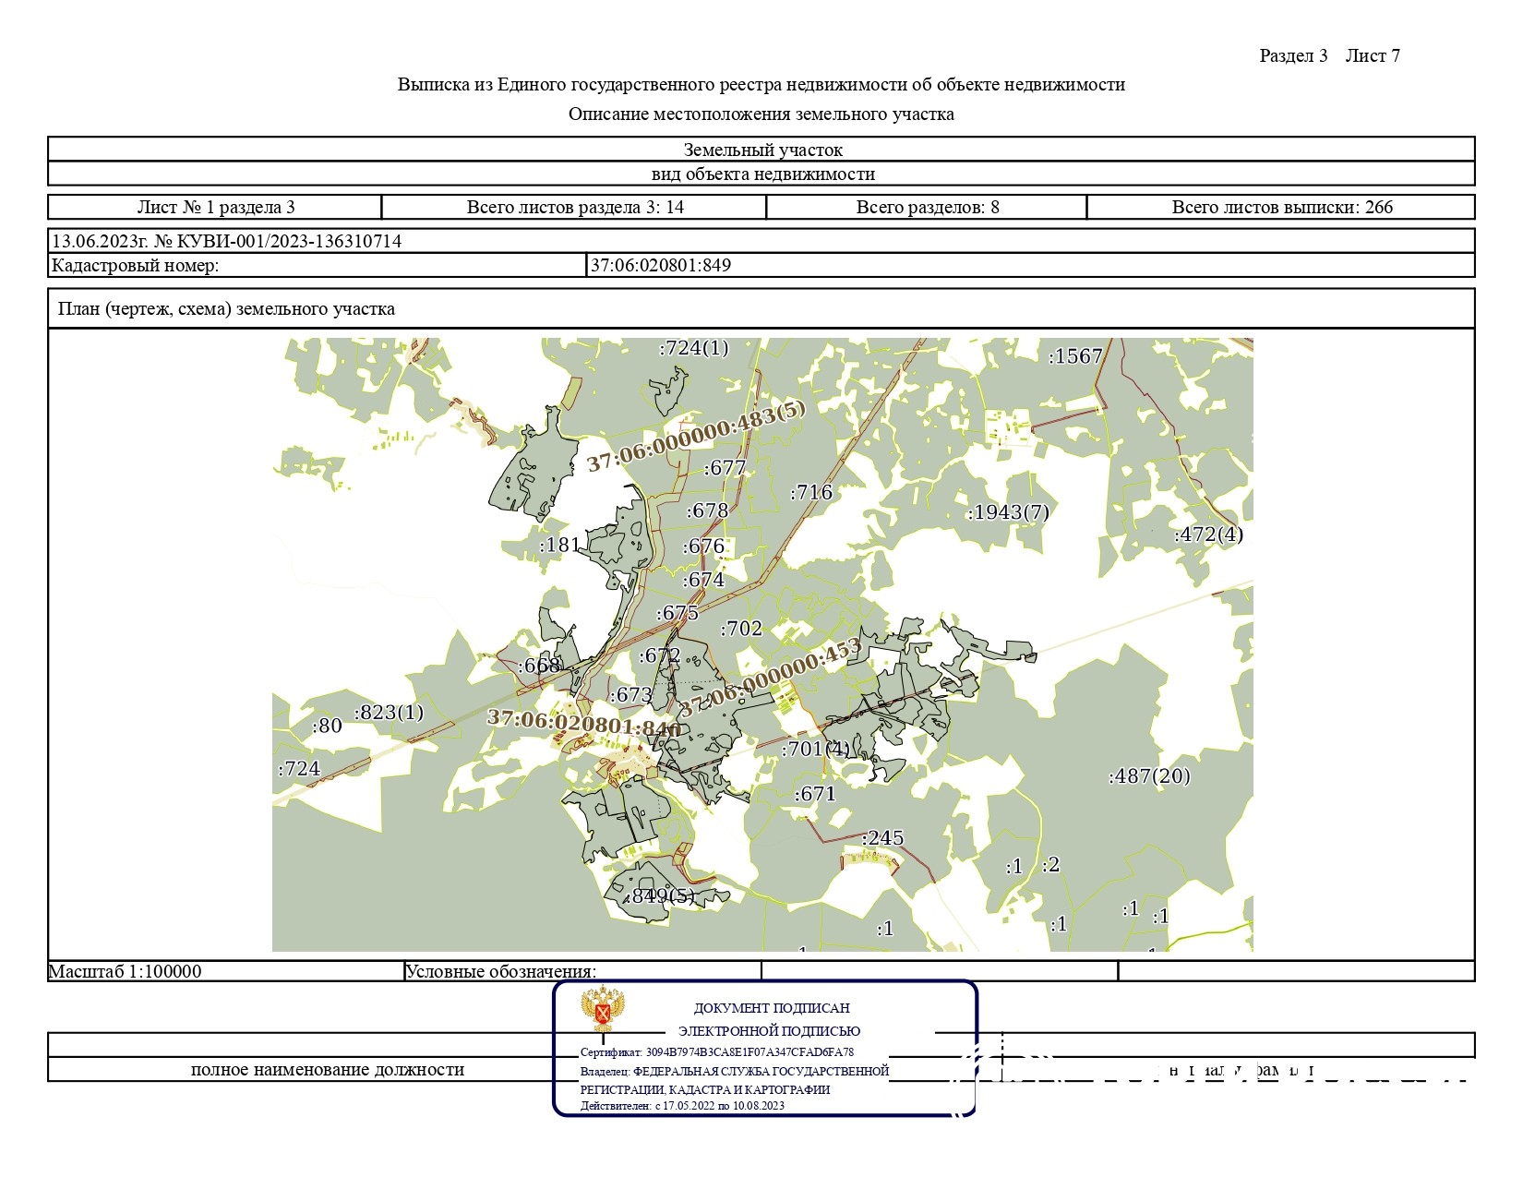Select parcel label ':1943(7)'

pyautogui.click(x=1008, y=512)
